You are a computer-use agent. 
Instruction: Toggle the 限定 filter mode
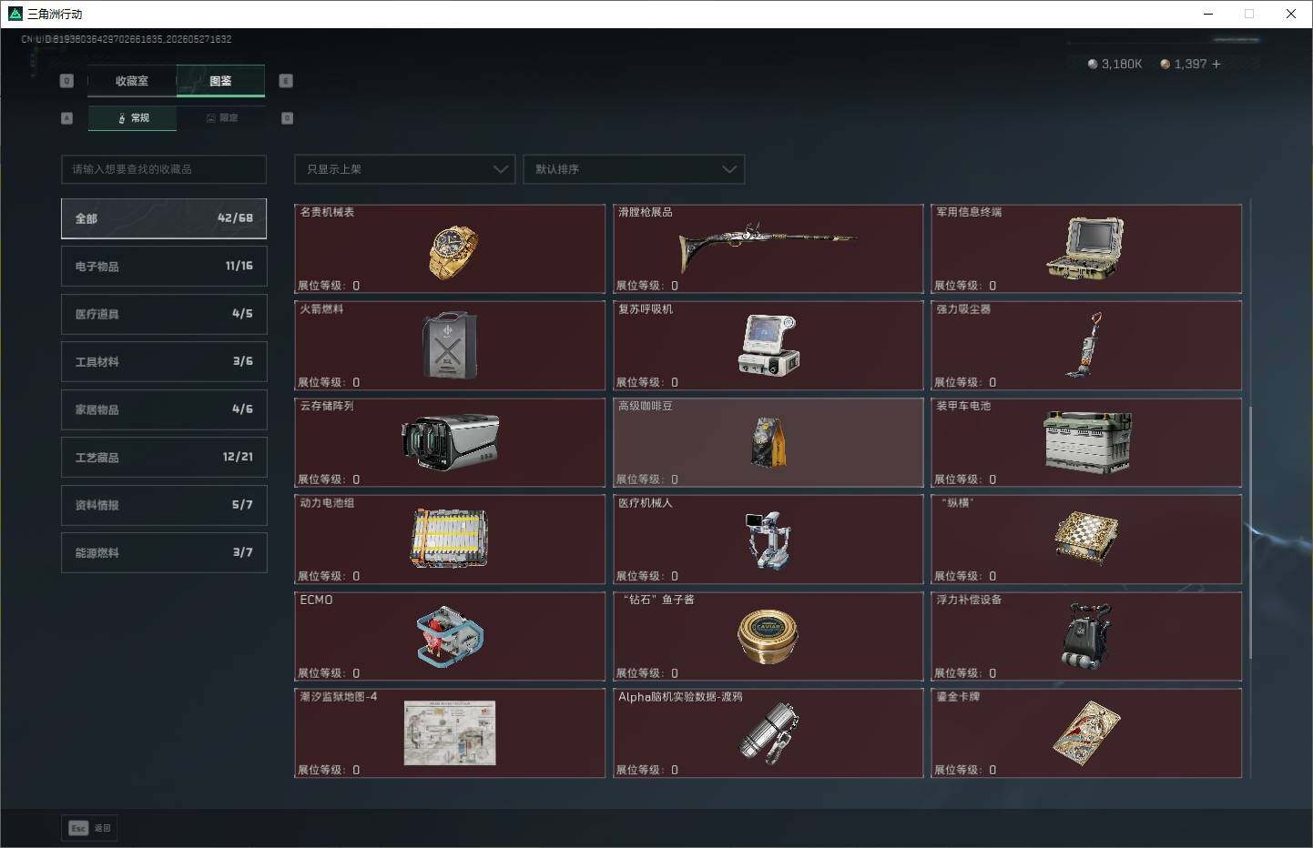[x=221, y=118]
